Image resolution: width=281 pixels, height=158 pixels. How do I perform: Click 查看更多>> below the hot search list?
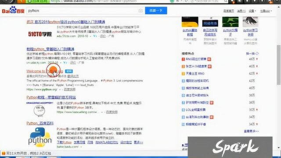[251, 131]
